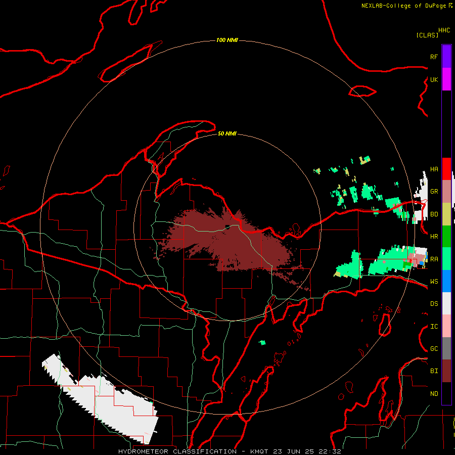Click the GR legend label
The width and height of the screenshot is (455, 455).
[434, 192]
